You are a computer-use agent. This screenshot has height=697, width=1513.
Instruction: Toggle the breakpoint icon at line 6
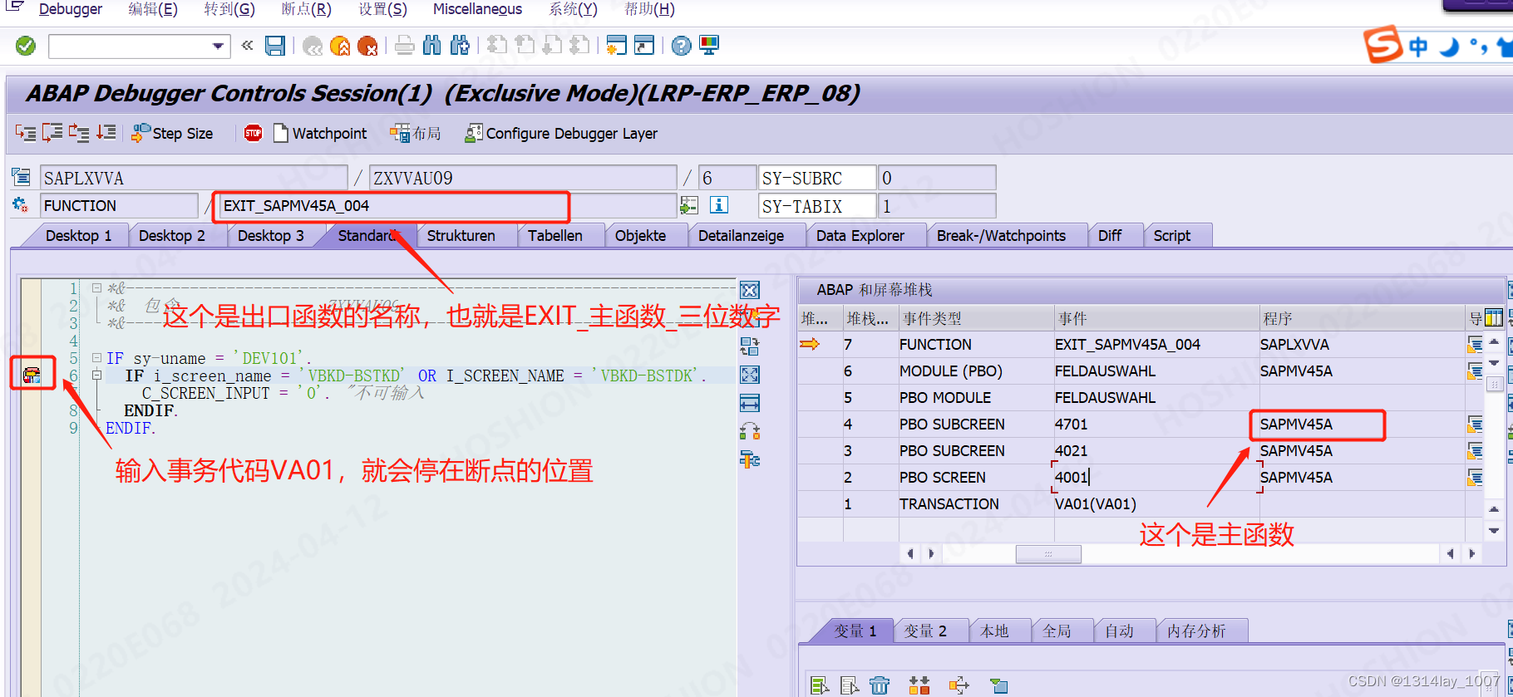pyautogui.click(x=32, y=375)
